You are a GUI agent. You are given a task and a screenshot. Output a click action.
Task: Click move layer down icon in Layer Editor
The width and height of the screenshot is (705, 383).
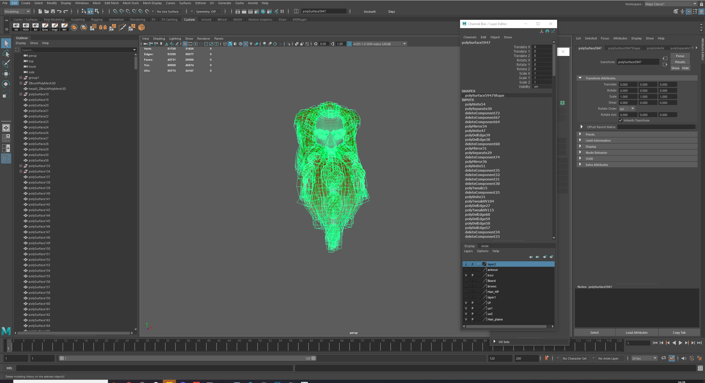537,257
